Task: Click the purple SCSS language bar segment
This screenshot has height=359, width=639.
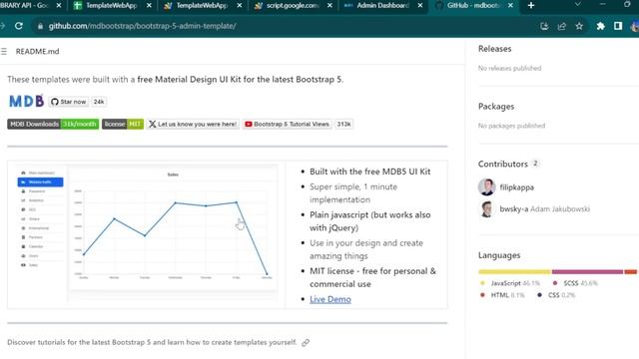Action: [x=587, y=271]
